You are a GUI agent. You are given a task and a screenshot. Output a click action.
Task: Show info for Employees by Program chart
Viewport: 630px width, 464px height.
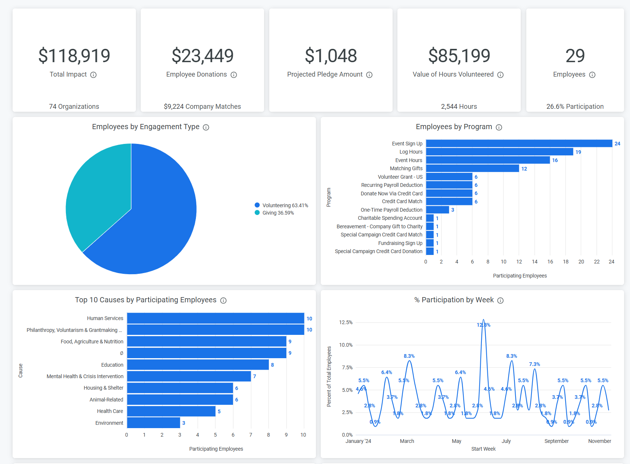tap(499, 127)
